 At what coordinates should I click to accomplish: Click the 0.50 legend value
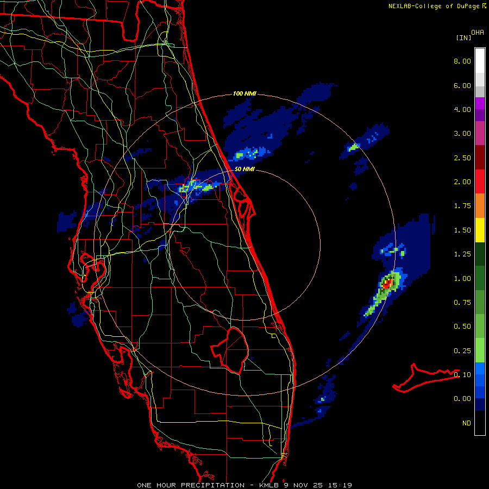click(462, 327)
